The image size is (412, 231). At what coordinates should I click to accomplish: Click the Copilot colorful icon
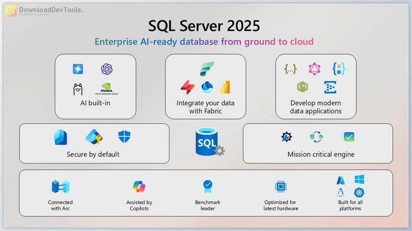pyautogui.click(x=139, y=186)
